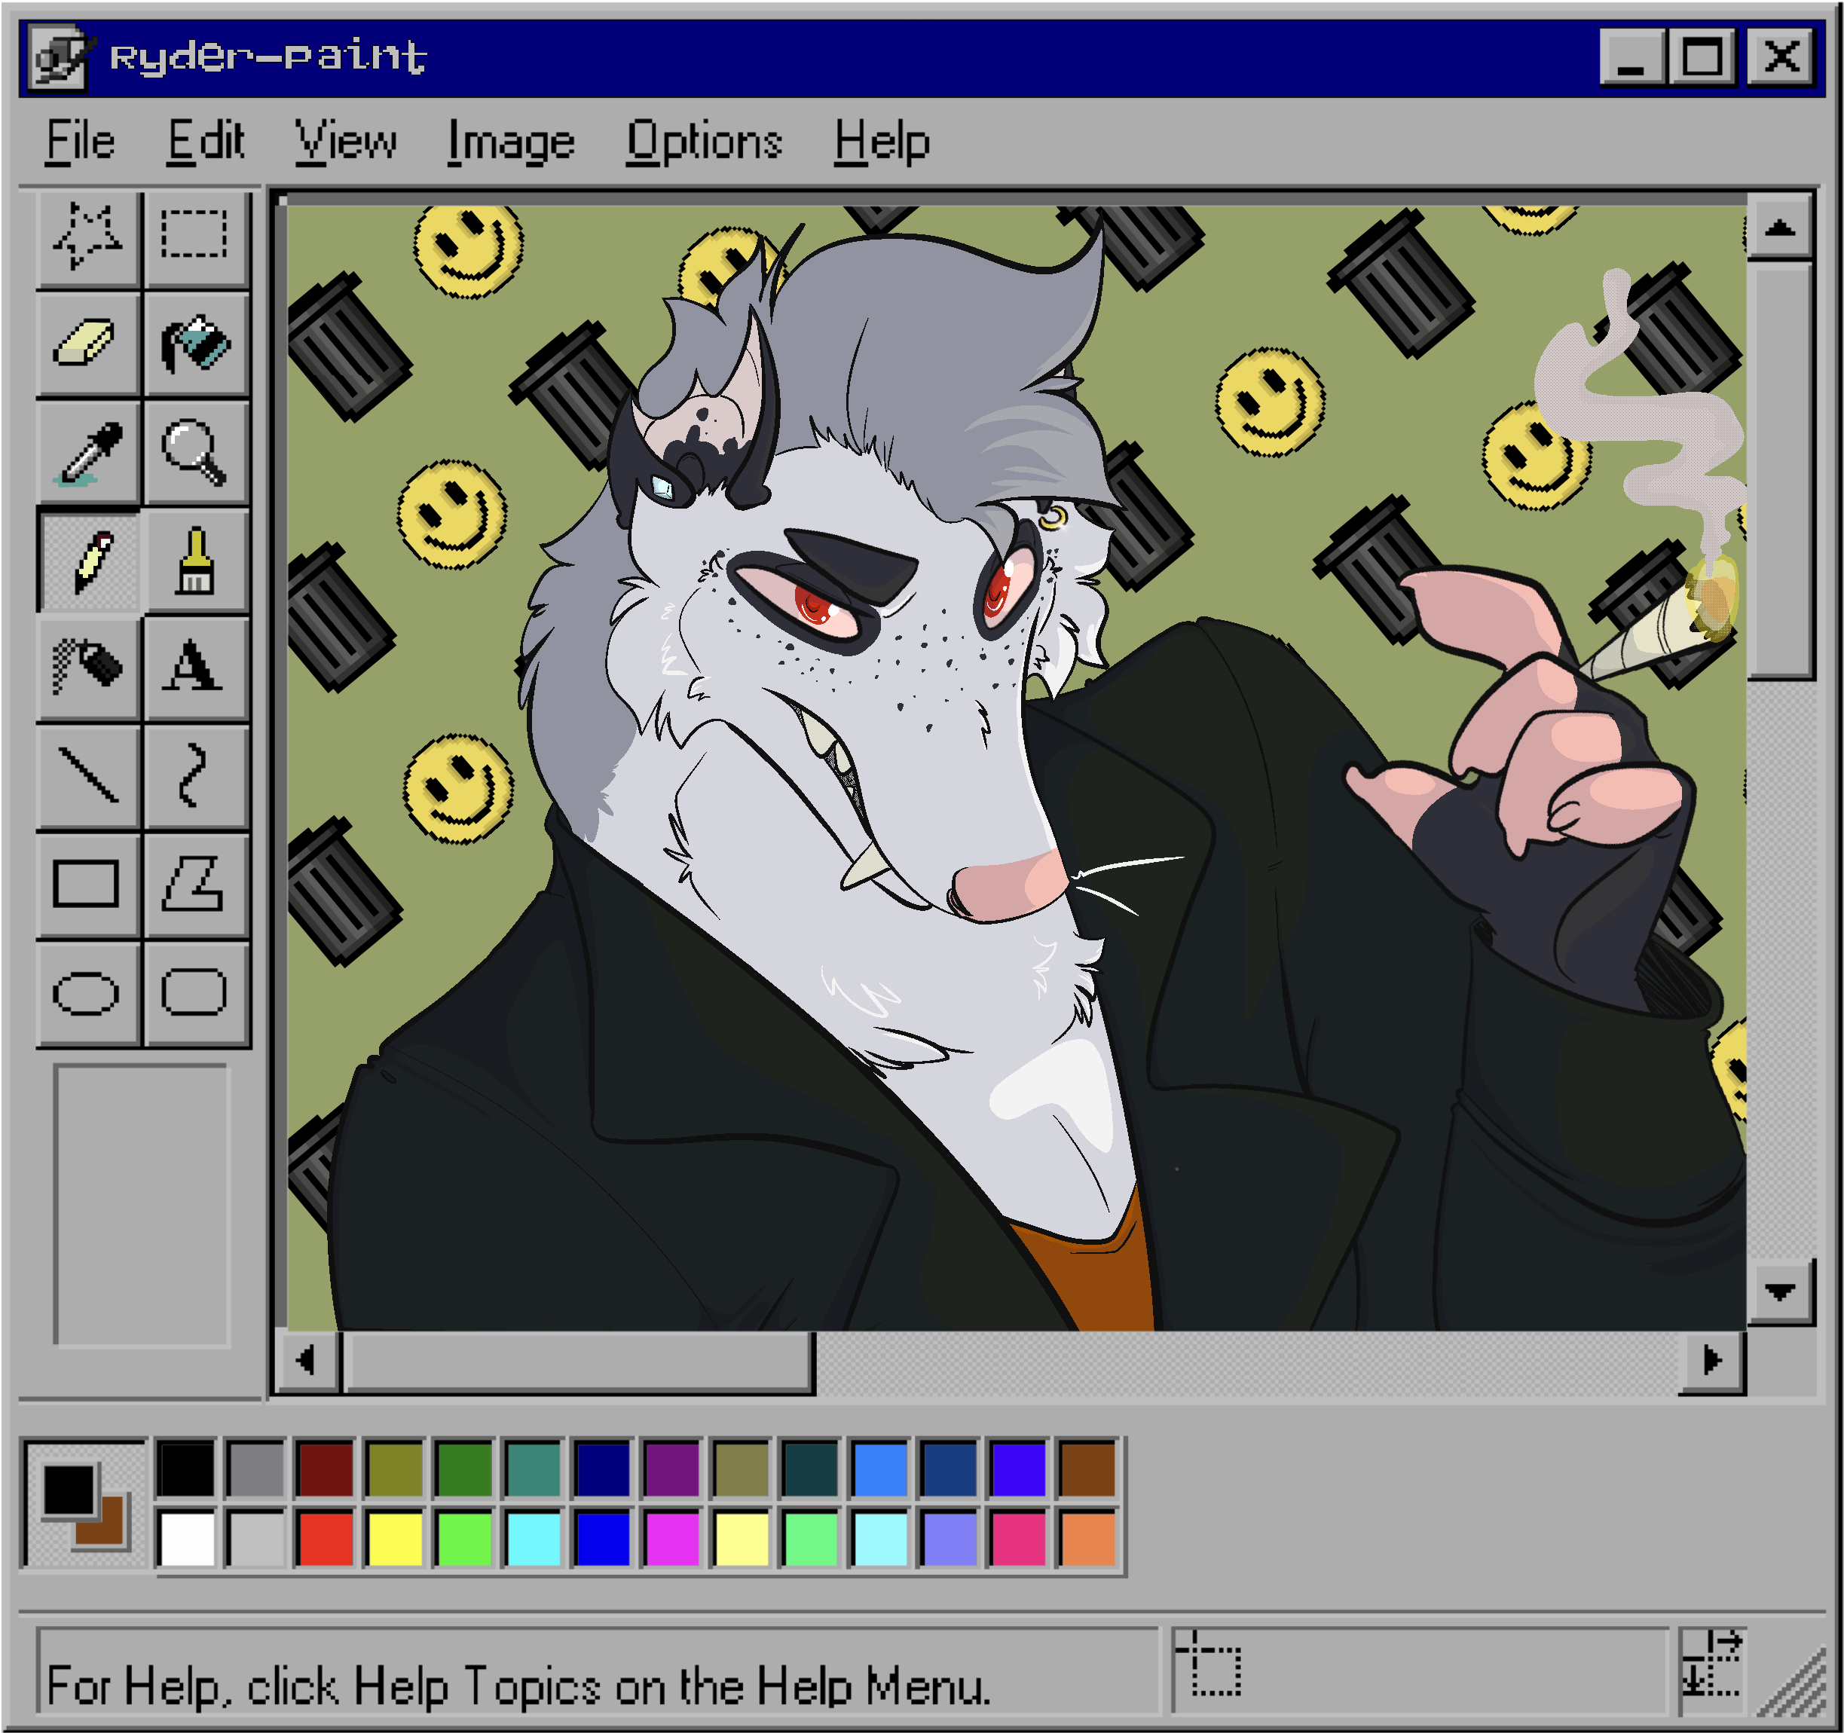
Task: Select the Curve tool
Action: tap(194, 776)
